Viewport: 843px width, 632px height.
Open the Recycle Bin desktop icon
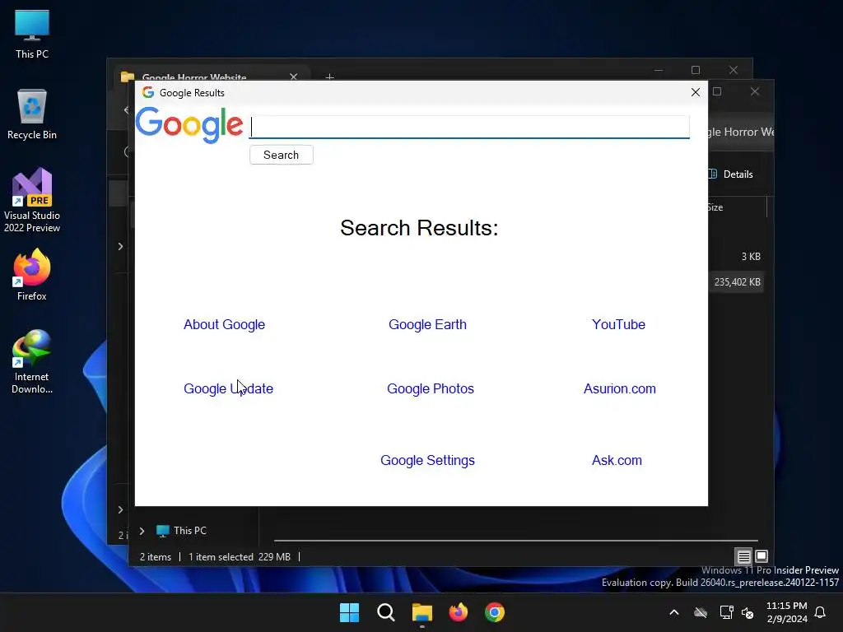(x=32, y=114)
